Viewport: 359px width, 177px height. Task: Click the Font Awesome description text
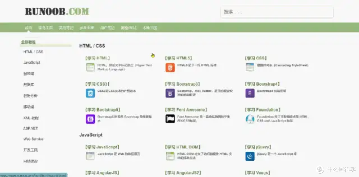(x=203, y=119)
